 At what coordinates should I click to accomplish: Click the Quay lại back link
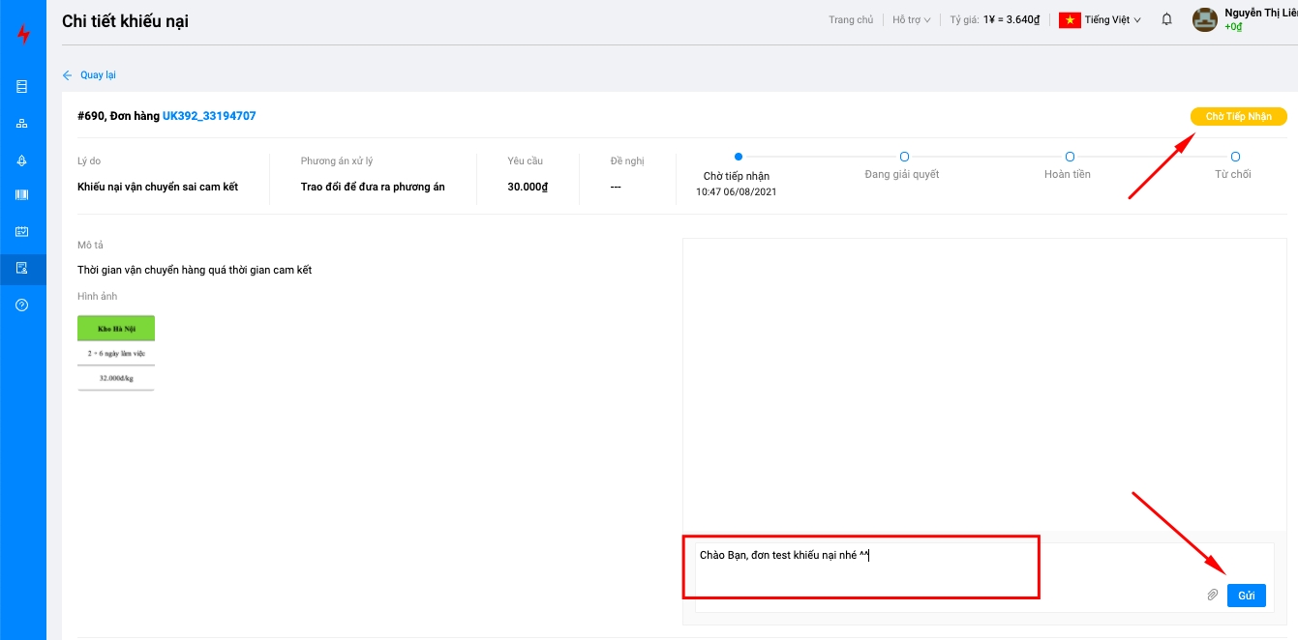(90, 75)
